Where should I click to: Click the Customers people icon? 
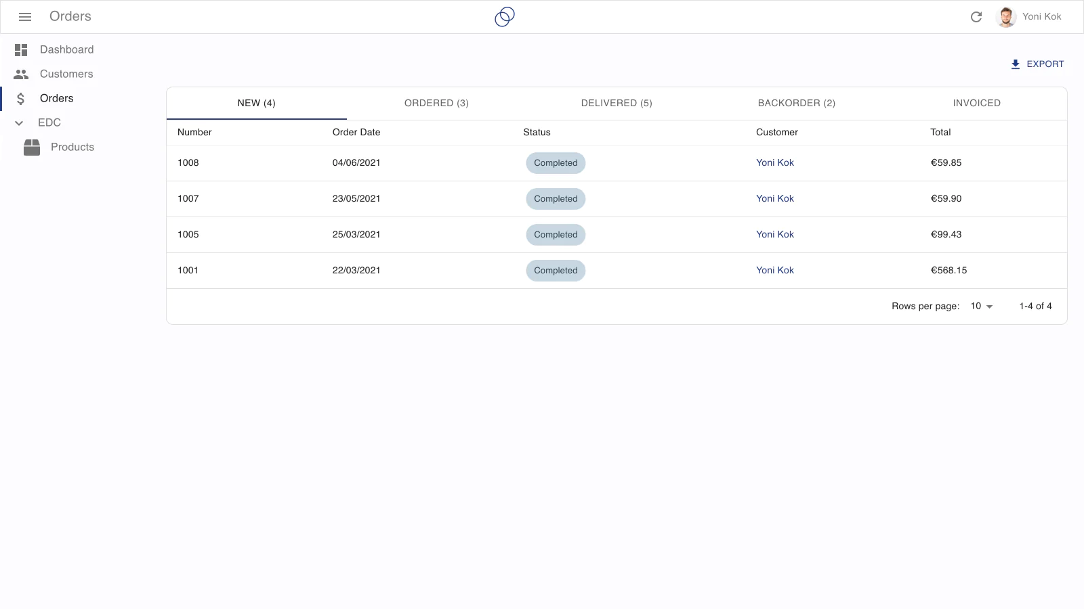point(21,74)
